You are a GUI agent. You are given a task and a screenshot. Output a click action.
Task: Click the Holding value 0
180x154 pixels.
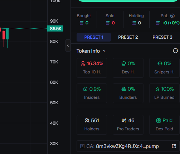click(140, 23)
